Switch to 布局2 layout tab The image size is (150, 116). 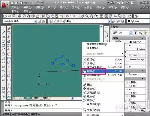[x=46, y=98]
